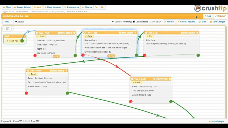Click the Start Point green connector dot
Image resolution: width=228 pixels, height=128 pixels.
[22, 41]
